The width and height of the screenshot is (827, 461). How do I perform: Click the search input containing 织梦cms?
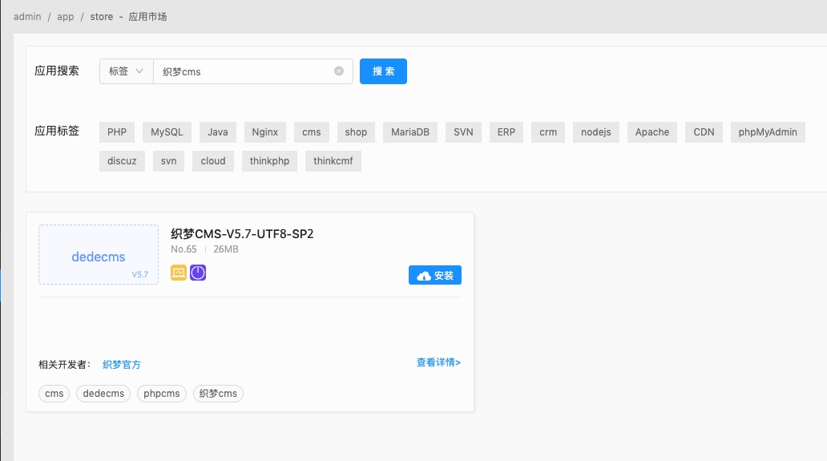click(x=252, y=71)
